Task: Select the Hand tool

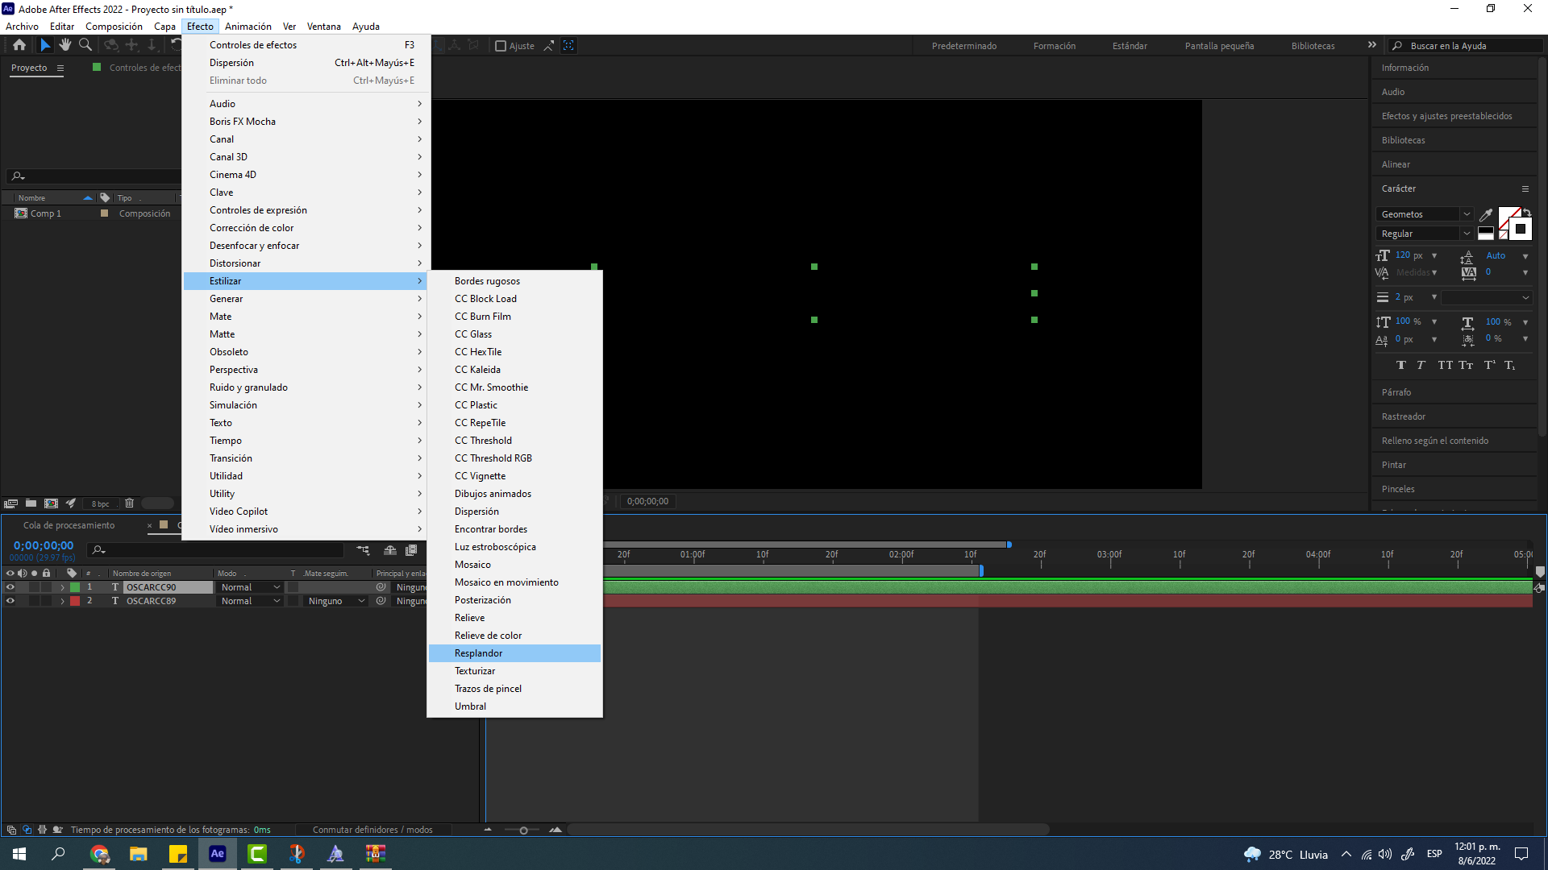Action: click(x=65, y=45)
